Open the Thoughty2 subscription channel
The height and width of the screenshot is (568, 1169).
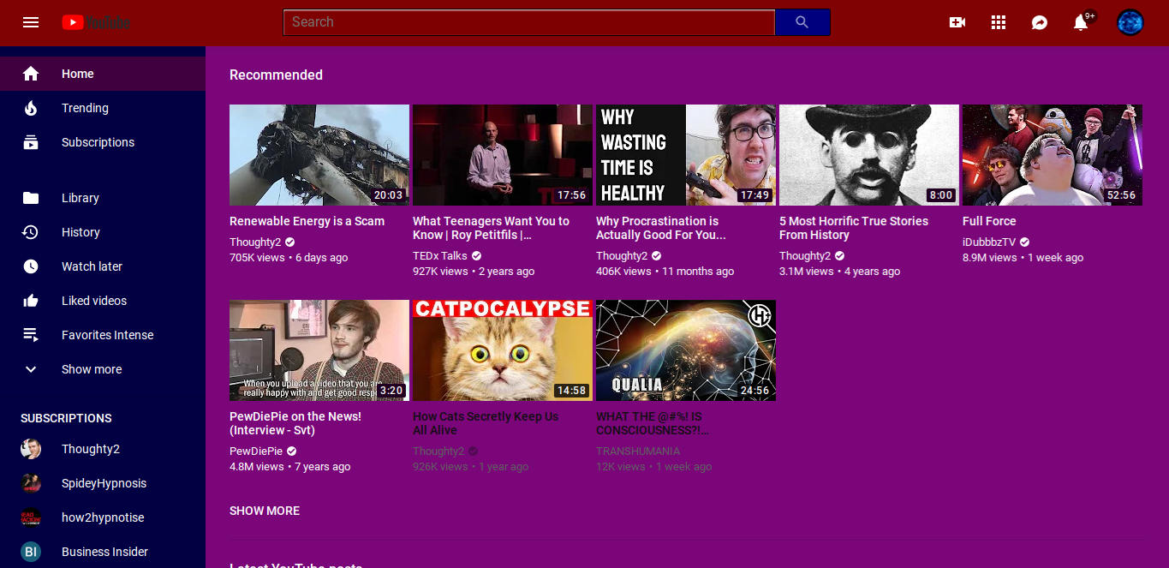[90, 449]
